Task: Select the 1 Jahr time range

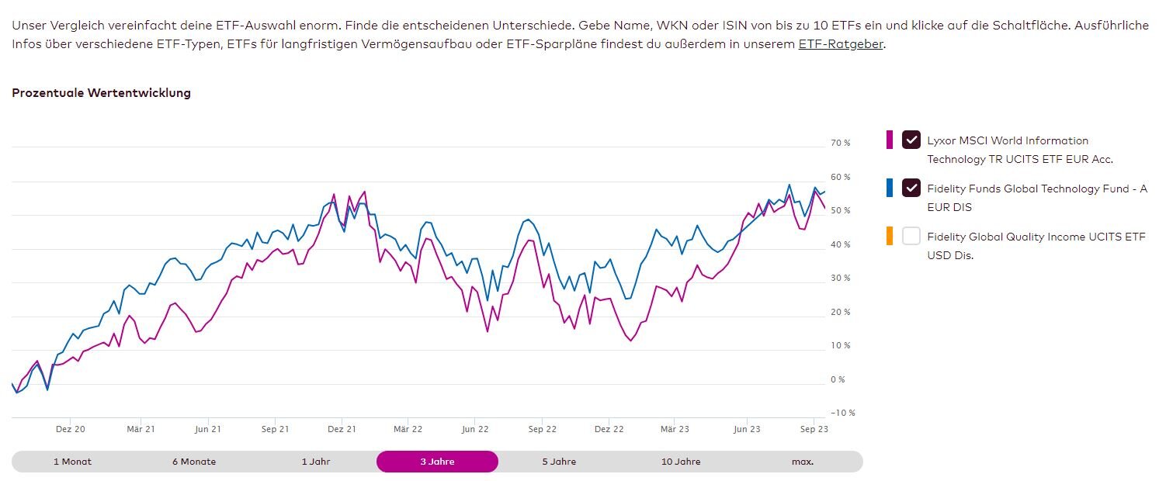Action: click(x=316, y=462)
